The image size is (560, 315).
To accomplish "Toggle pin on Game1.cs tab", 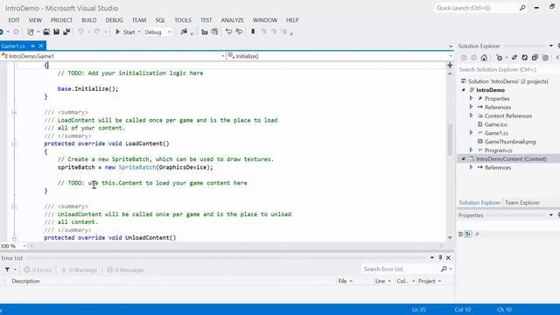I will pyautogui.click(x=33, y=46).
